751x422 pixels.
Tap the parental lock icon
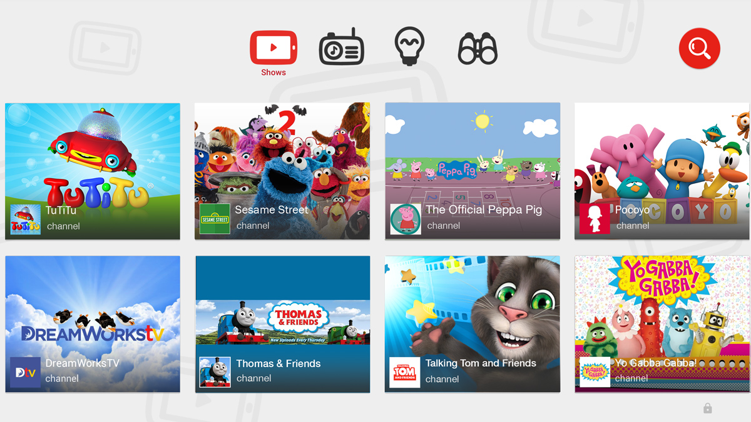707,408
